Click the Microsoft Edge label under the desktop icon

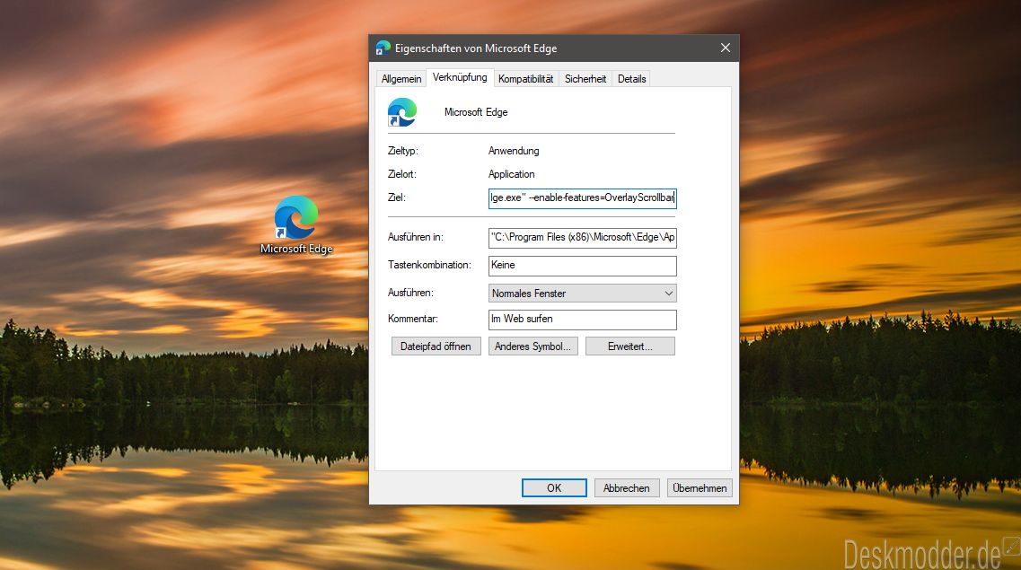296,249
